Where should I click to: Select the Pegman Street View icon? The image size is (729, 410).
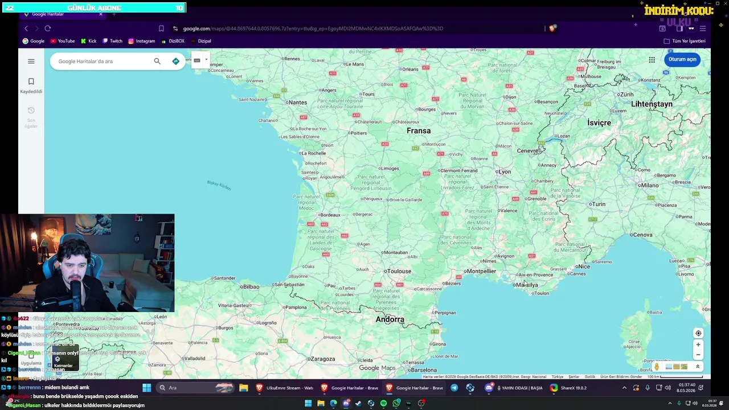(657, 366)
